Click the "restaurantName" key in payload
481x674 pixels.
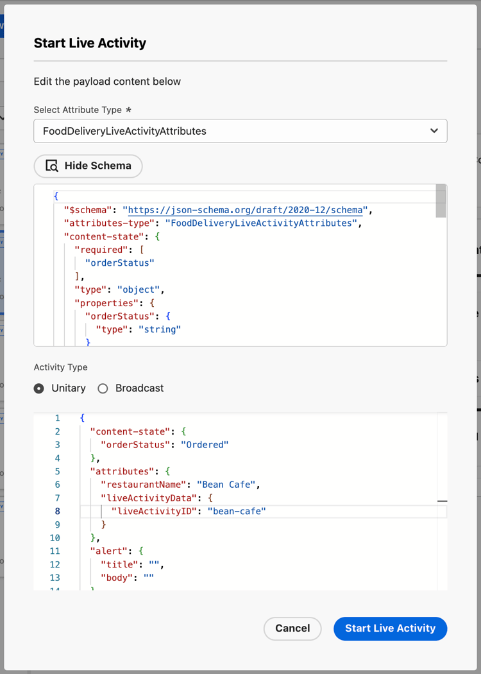(x=143, y=485)
